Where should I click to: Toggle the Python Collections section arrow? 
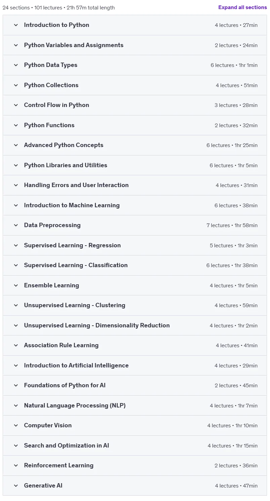click(16, 85)
